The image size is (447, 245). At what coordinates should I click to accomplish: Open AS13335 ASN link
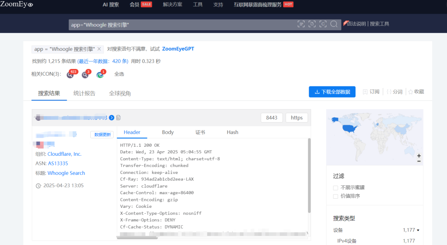click(x=58, y=163)
